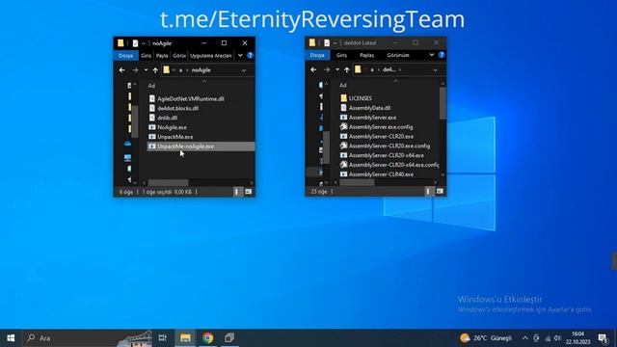The height and width of the screenshot is (347, 617).
Task: Open Task View from the taskbar
Action: click(162, 338)
